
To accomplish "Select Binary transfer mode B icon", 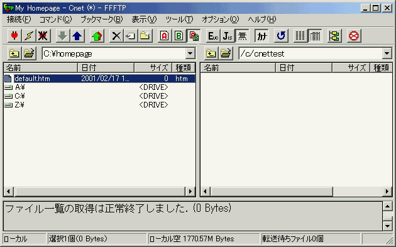I will coord(179,36).
